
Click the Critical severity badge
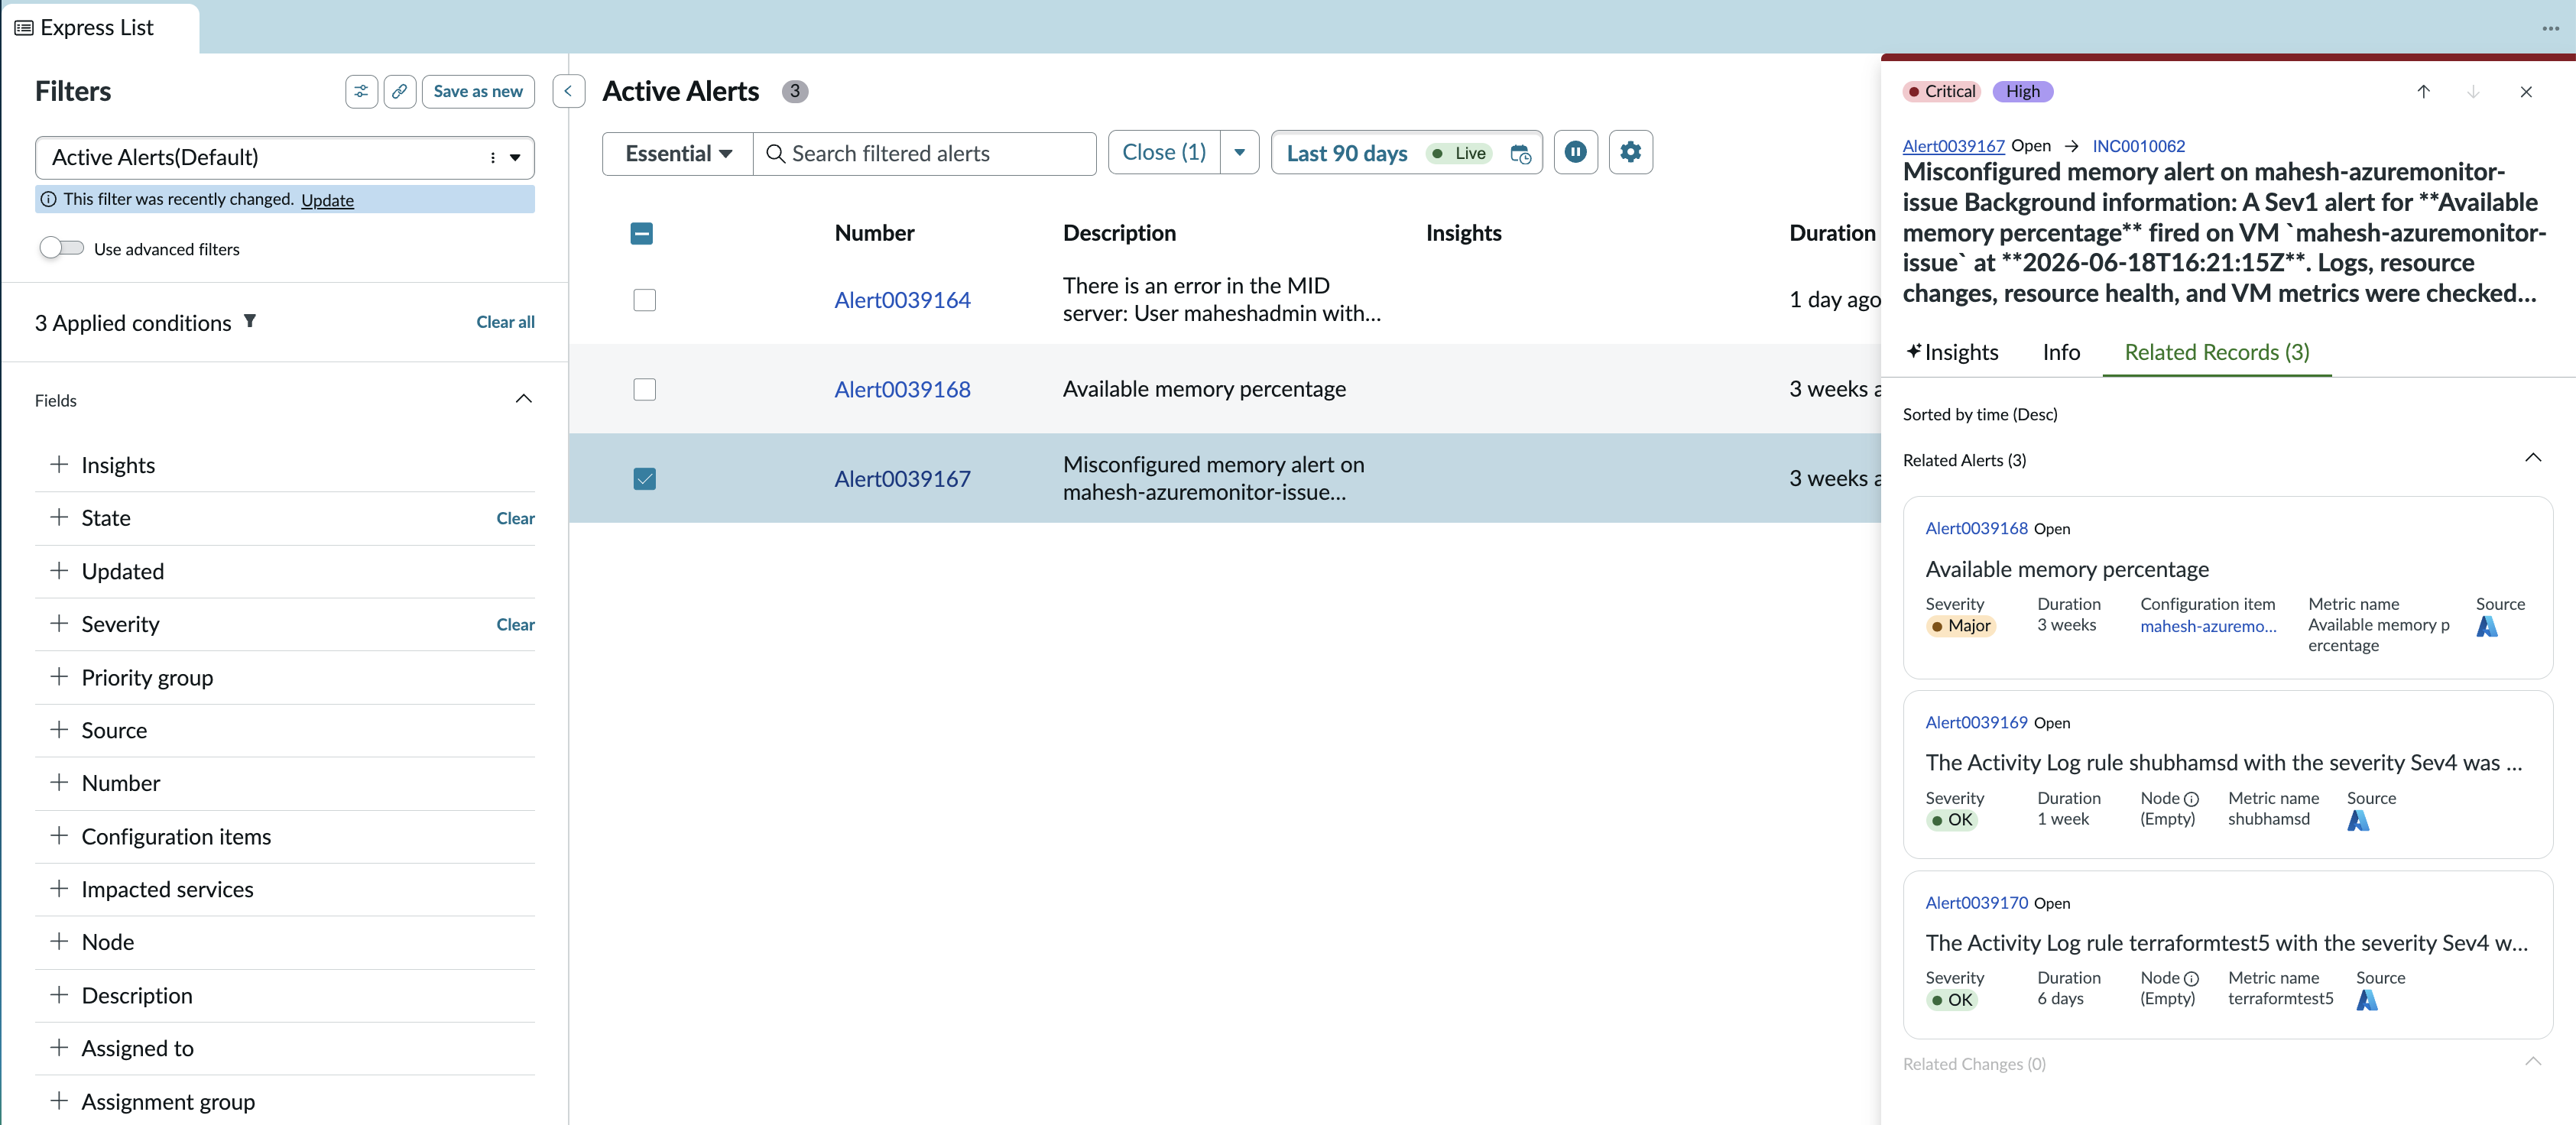pyautogui.click(x=1941, y=91)
